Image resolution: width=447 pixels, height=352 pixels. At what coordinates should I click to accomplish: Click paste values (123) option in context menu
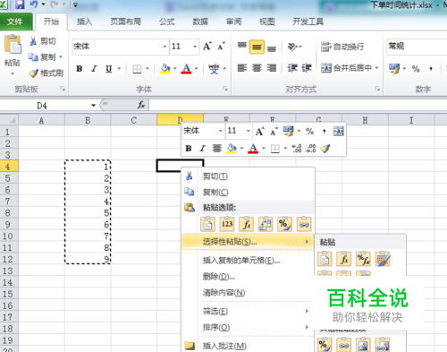(227, 224)
